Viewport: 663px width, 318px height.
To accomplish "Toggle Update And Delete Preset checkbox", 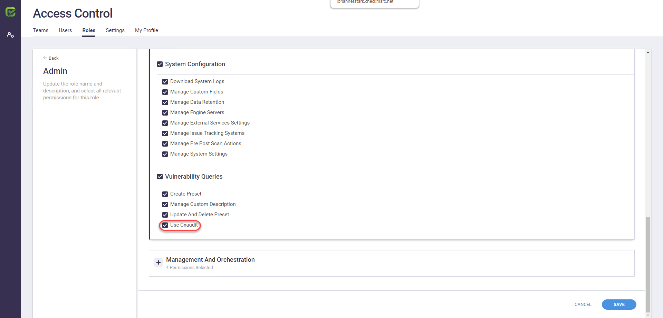I will coord(165,215).
